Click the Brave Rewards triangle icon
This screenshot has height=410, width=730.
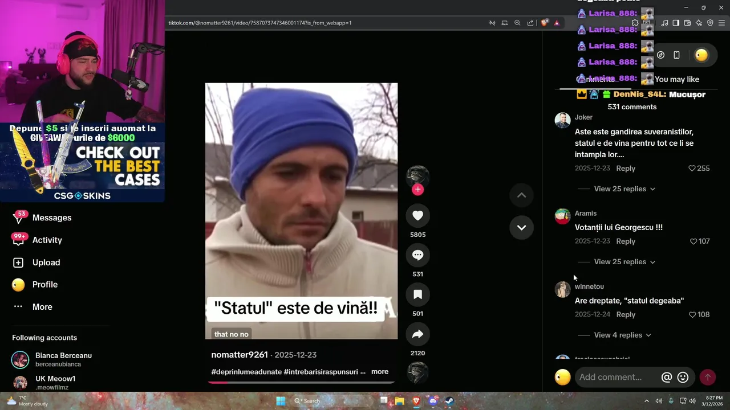pyautogui.click(x=557, y=23)
